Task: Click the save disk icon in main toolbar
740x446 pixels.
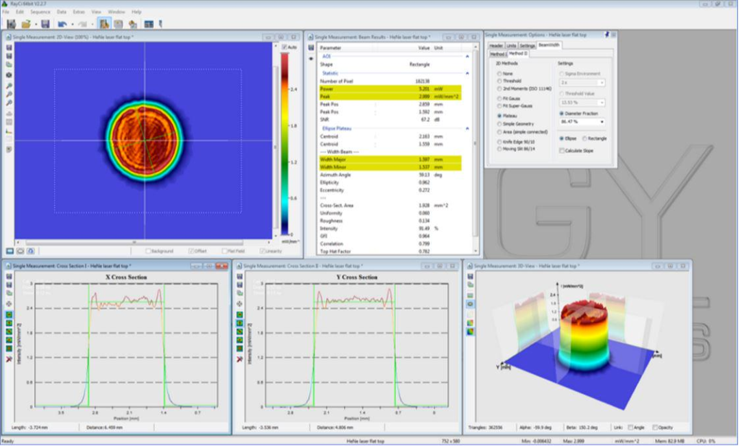Action: (x=45, y=24)
